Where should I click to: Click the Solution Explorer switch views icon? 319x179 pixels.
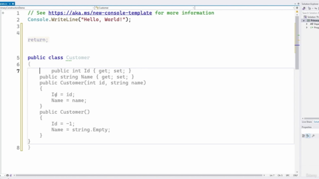click(x=304, y=8)
